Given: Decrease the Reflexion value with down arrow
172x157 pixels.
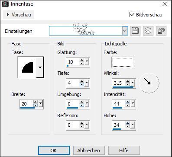Looking at the screenshot, I should (81, 126).
